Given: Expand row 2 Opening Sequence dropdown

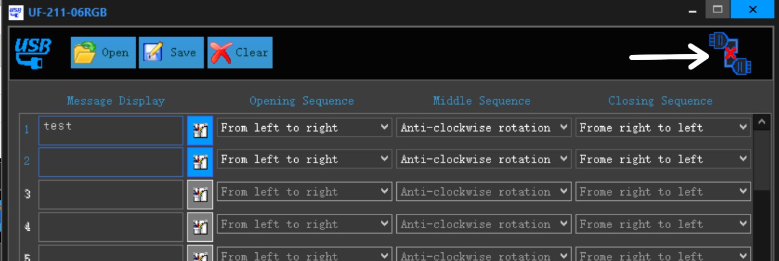Looking at the screenshot, I should pos(304,159).
